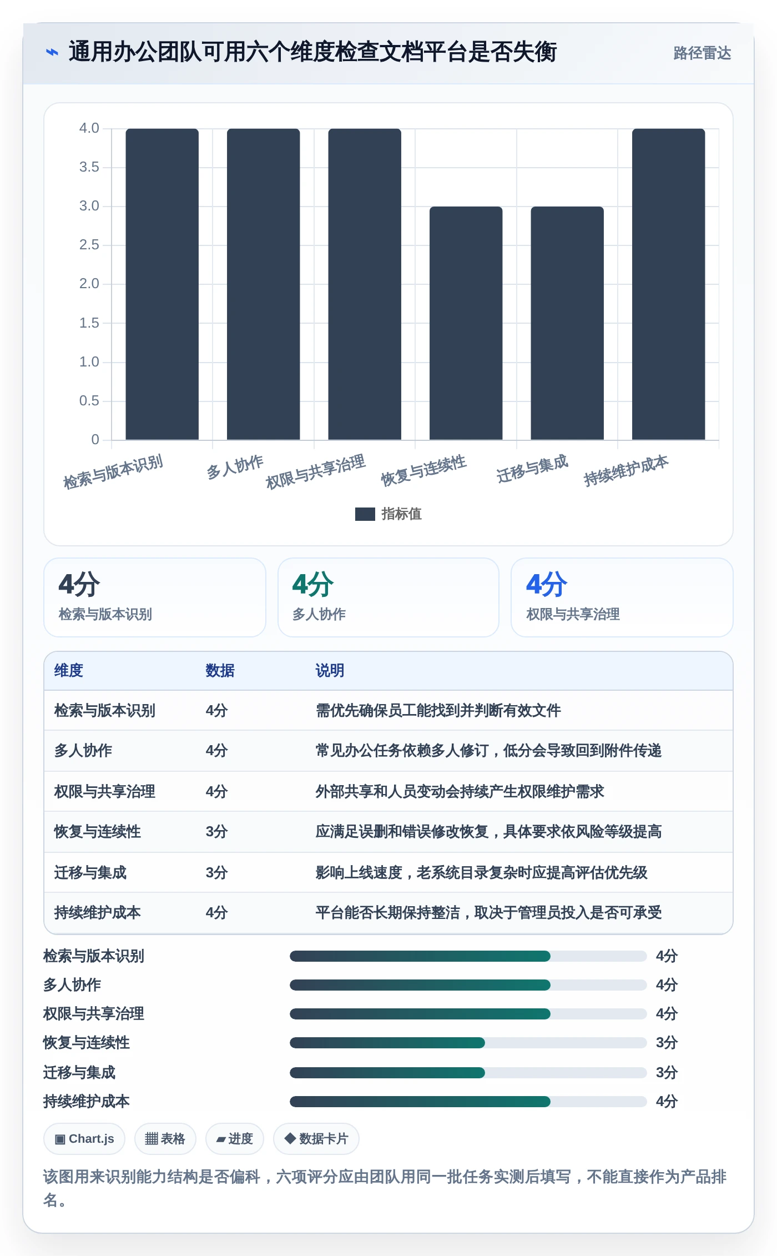Click the footer note starting 该图用来识别能力结构
777x1256 pixels.
pyautogui.click(x=385, y=1188)
